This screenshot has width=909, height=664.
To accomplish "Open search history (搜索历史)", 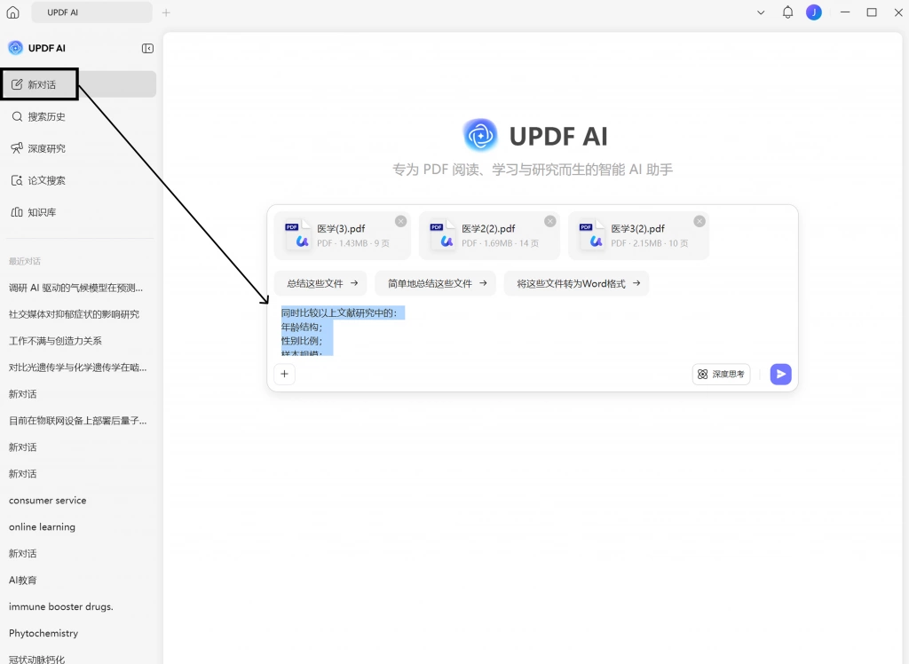I will [79, 116].
